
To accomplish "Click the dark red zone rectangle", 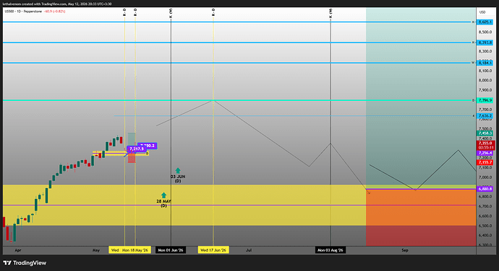I will 421,236.
